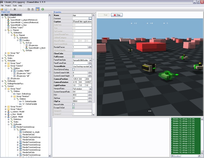Screen dimensions: 204x158
Task: Delete the component with the X icon
Action: [15, 9]
